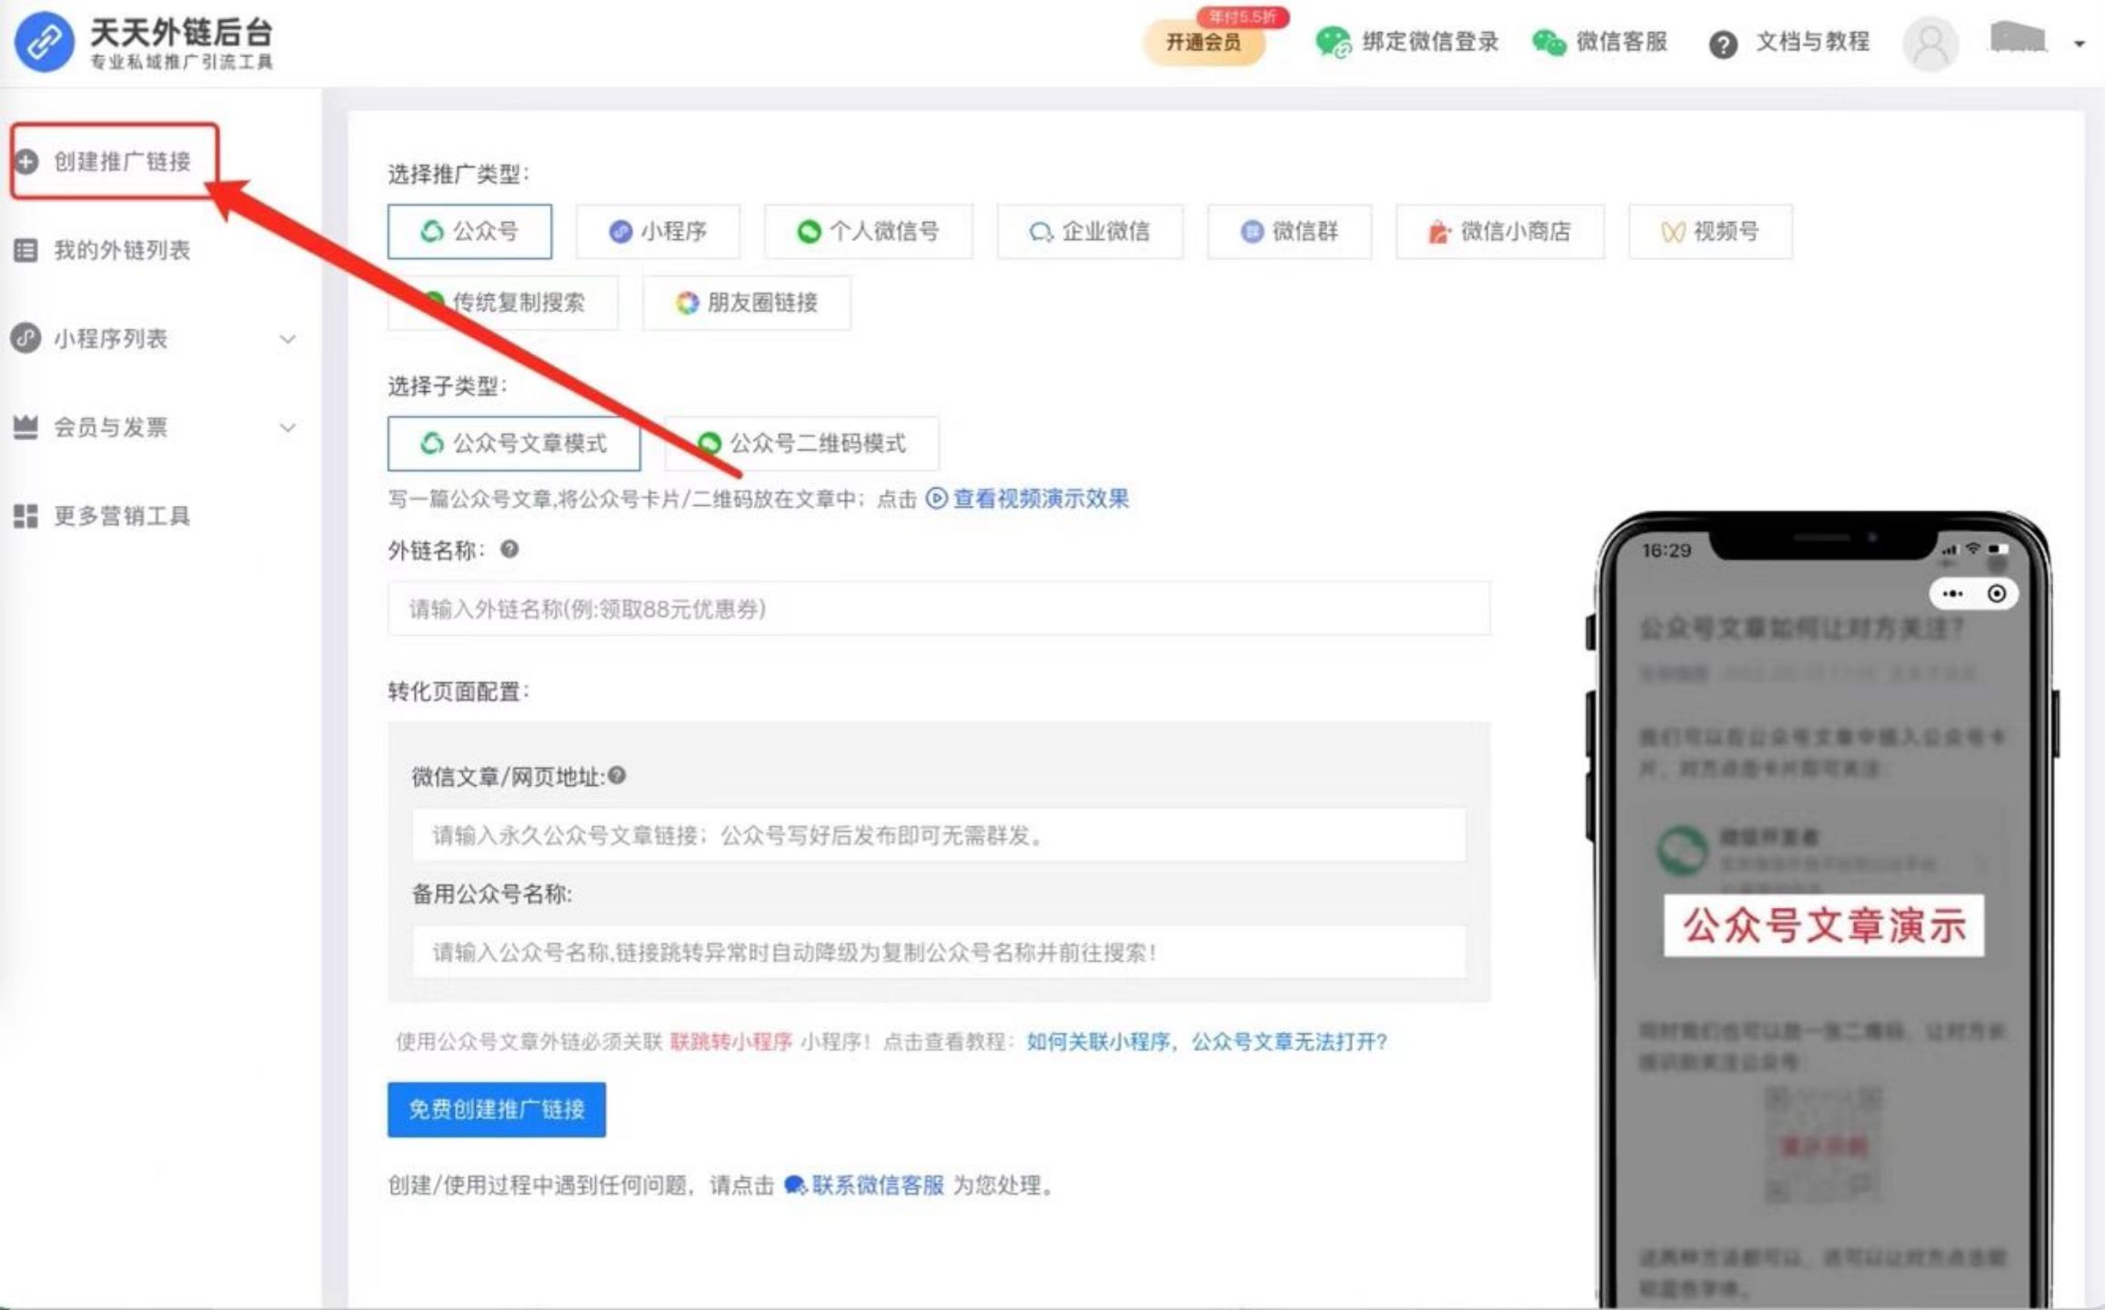The width and height of the screenshot is (2105, 1310).
Task: Go to 更多营销工具 sidebar item
Action: pos(121,516)
